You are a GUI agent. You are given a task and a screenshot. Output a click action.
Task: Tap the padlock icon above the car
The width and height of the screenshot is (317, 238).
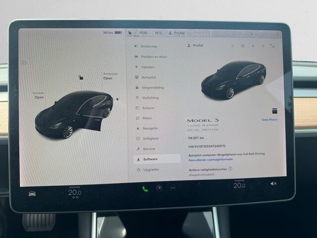coord(81,77)
